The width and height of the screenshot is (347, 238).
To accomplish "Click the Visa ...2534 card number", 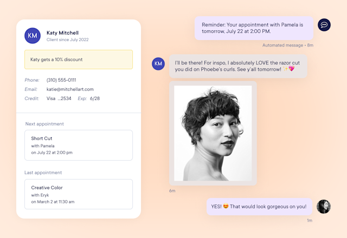I will pyautogui.click(x=59, y=98).
